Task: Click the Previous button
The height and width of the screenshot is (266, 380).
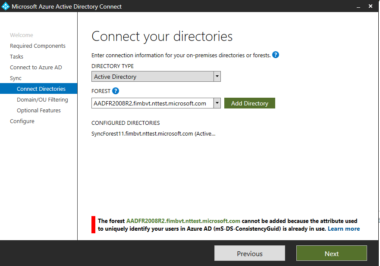Action: [x=249, y=253]
